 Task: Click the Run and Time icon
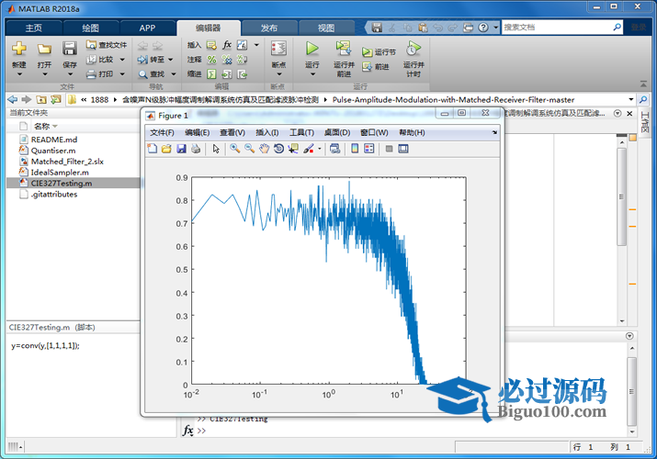pos(413,49)
